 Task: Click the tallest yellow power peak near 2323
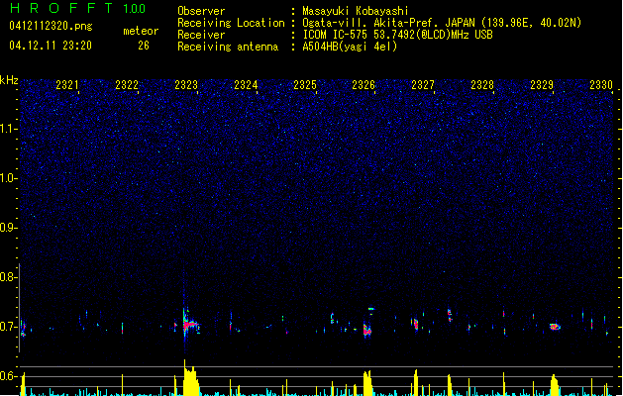pyautogui.click(x=191, y=378)
